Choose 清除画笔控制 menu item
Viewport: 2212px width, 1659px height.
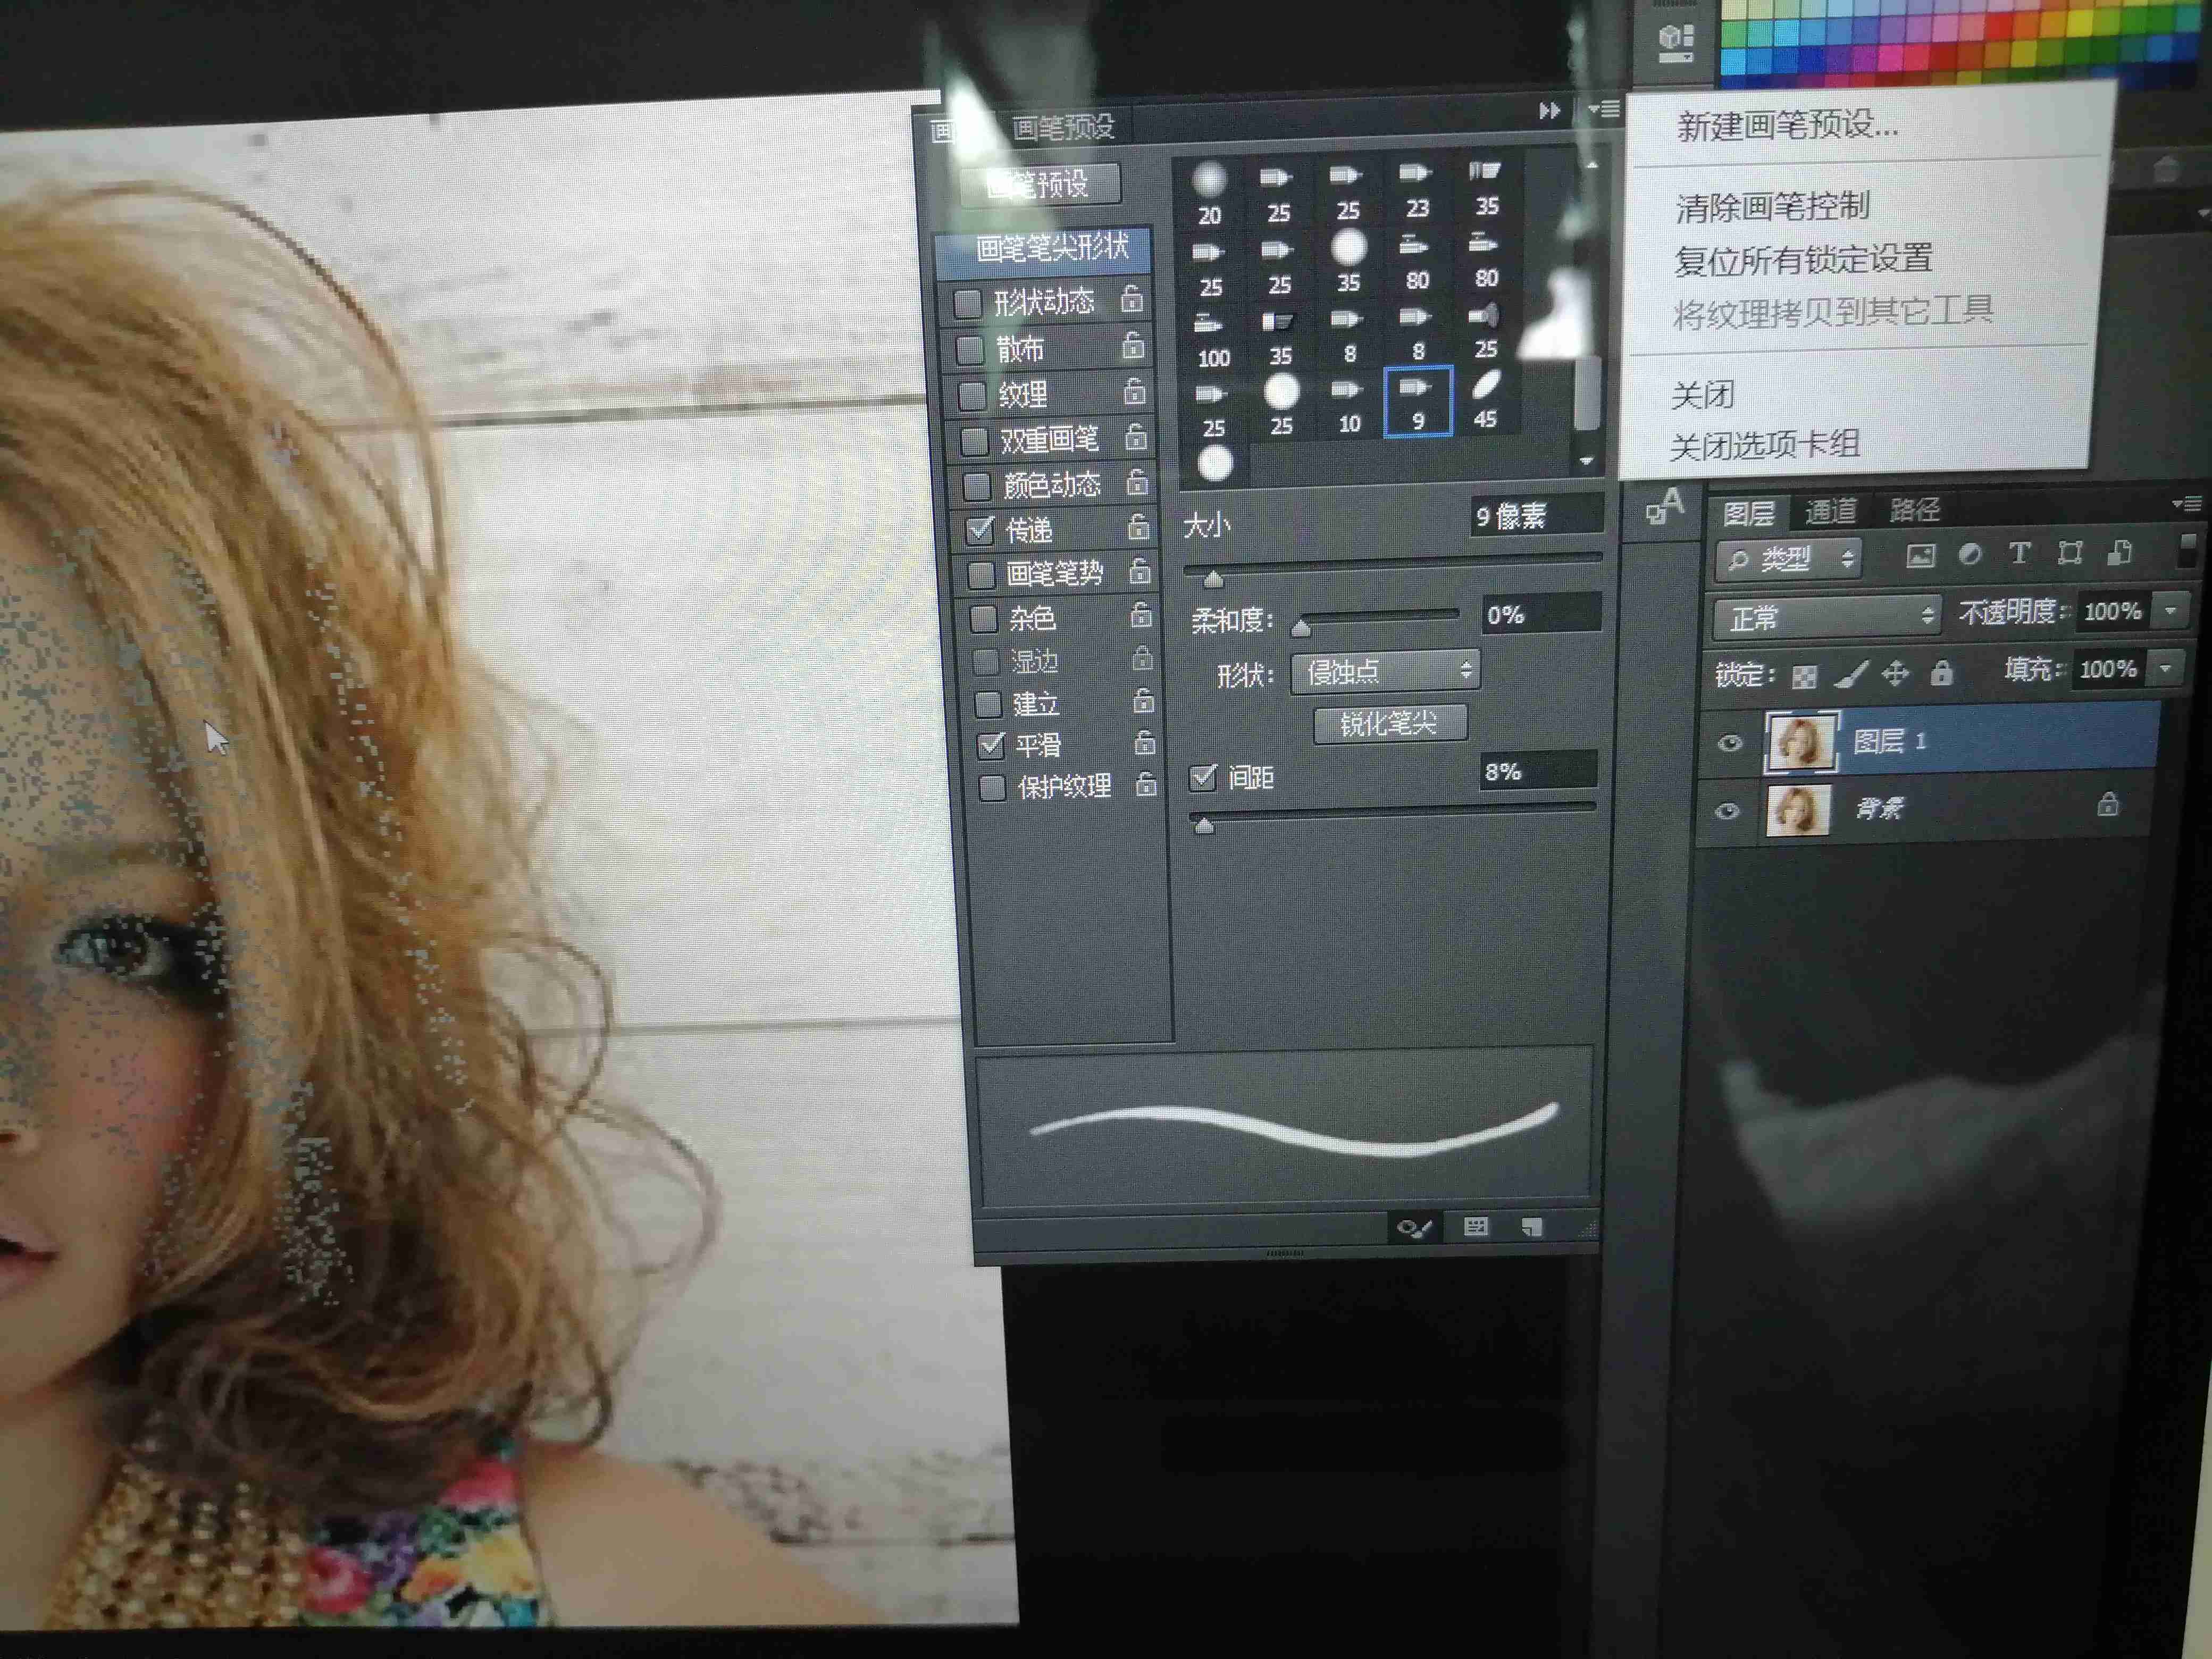coord(1772,207)
